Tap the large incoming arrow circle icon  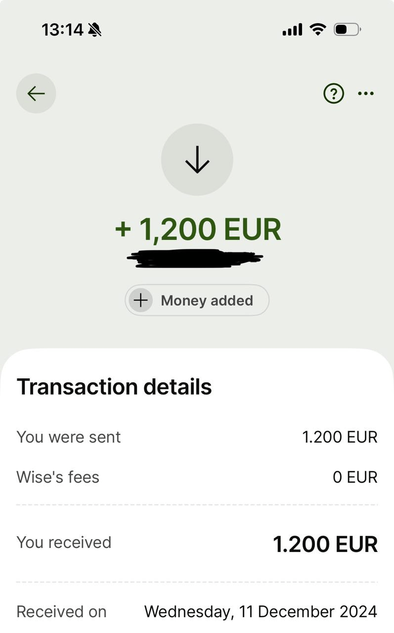[197, 159]
